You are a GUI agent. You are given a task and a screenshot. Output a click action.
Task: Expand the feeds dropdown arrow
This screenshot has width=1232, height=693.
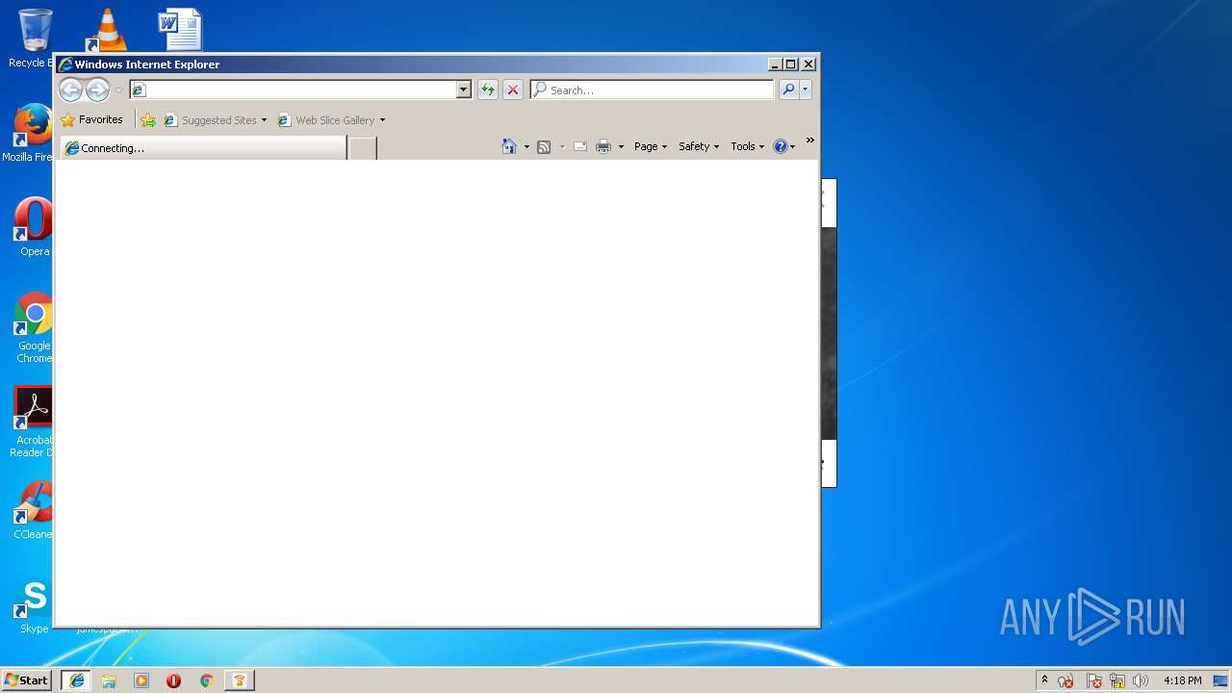562,147
